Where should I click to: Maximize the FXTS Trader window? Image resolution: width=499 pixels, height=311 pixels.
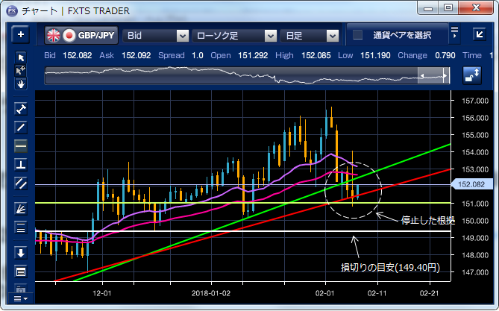click(x=448, y=7)
